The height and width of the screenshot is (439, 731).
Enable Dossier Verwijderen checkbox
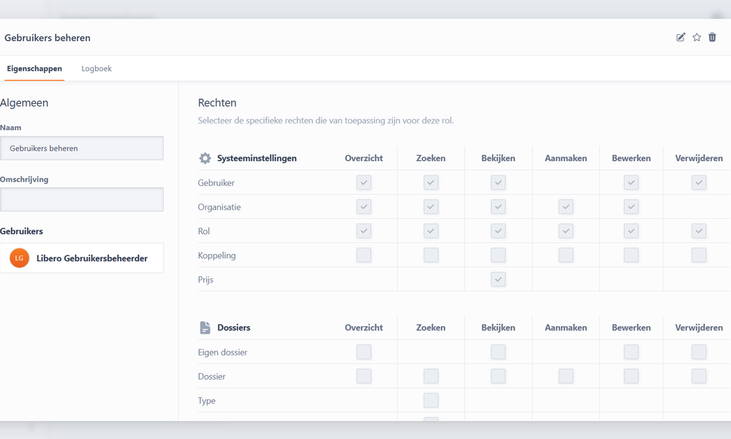699,376
